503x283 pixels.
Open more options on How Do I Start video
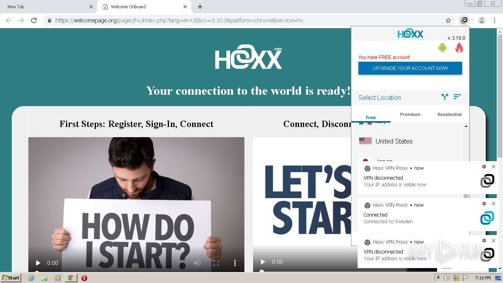[x=235, y=263]
